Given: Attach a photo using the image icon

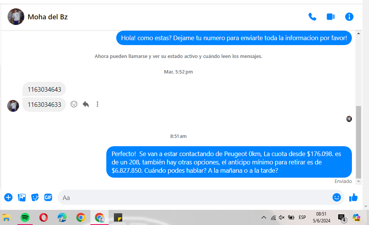Looking at the screenshot, I should 22,197.
